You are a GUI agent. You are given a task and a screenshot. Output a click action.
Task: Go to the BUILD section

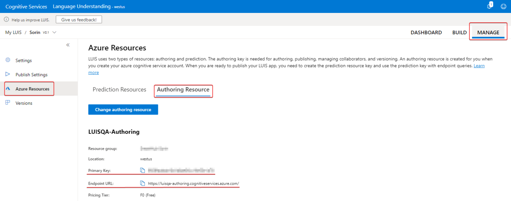click(x=459, y=32)
